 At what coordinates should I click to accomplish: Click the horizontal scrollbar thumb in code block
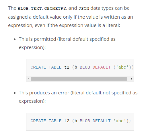tap(79, 79)
